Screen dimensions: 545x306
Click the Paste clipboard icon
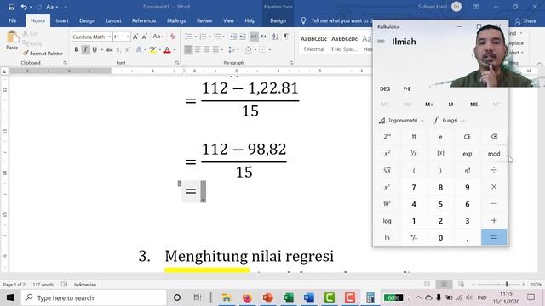(x=12, y=37)
